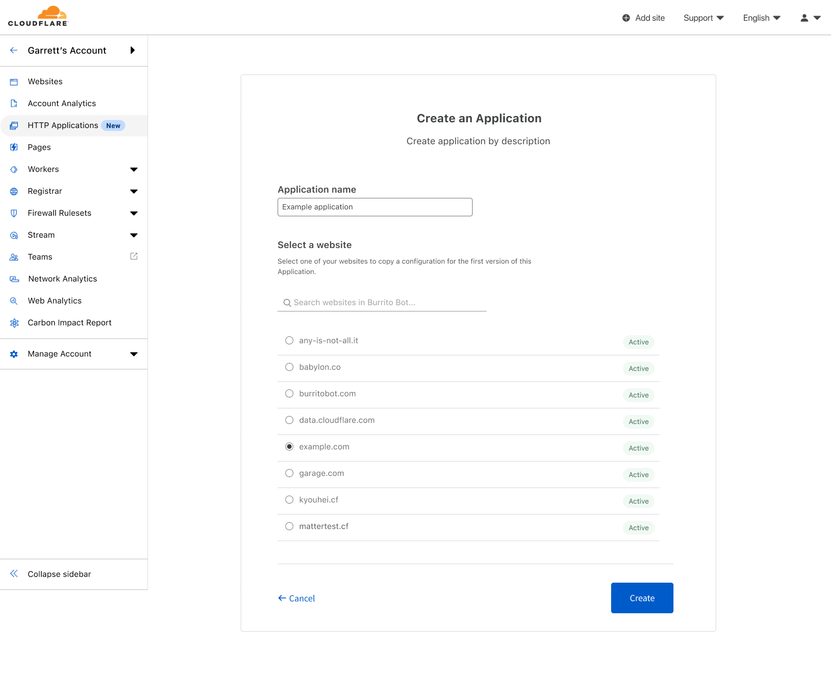Click the Application name input field

375,207
